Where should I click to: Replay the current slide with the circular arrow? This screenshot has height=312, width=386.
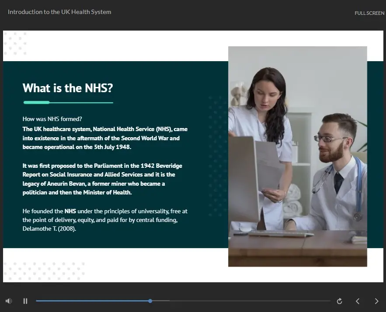coord(340,301)
